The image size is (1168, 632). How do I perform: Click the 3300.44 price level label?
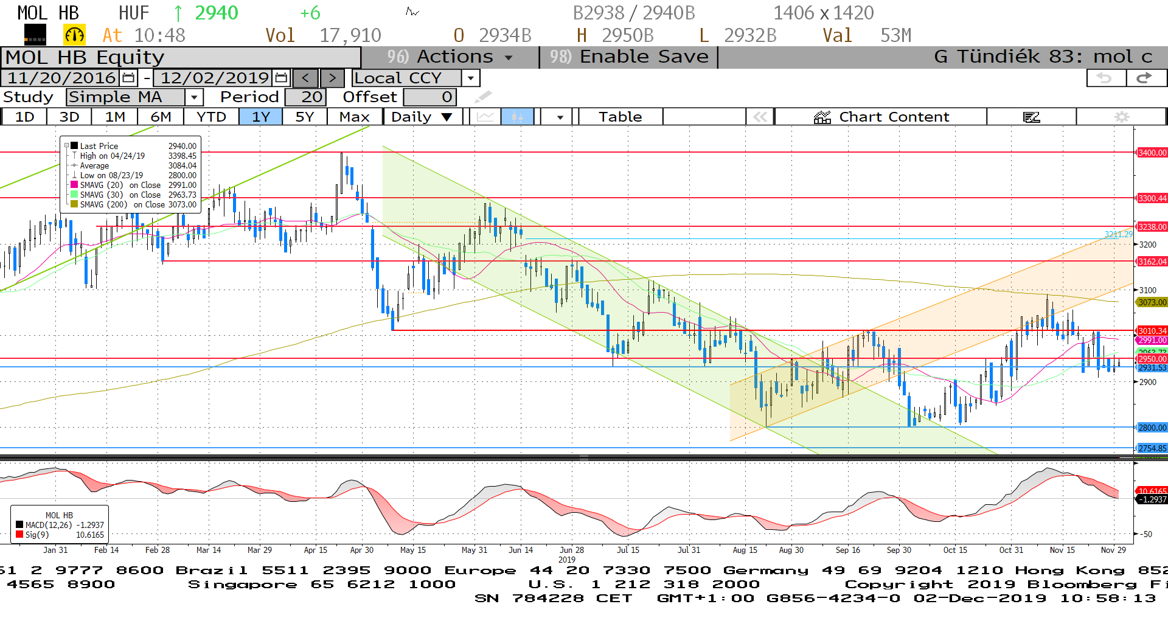click(1152, 198)
